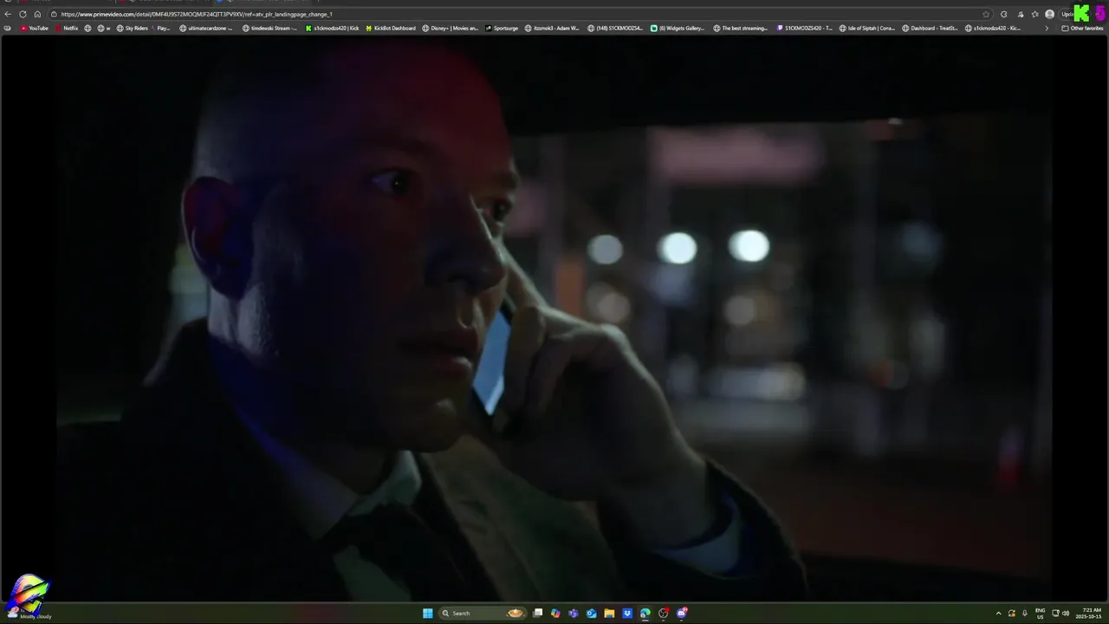Open the Dashboard - TreatSt bookmark
Image resolution: width=1109 pixels, height=624 pixels.
931,28
